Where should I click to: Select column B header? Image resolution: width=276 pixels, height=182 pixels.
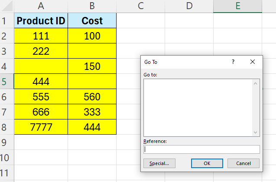tap(92, 6)
